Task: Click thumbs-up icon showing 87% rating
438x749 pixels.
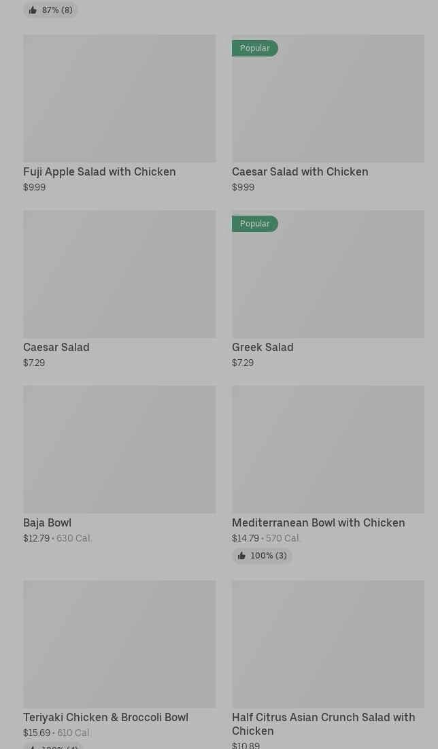Action: pyautogui.click(x=33, y=10)
